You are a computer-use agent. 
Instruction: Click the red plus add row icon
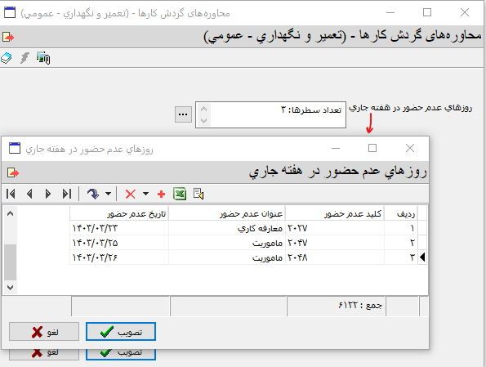tap(161, 195)
